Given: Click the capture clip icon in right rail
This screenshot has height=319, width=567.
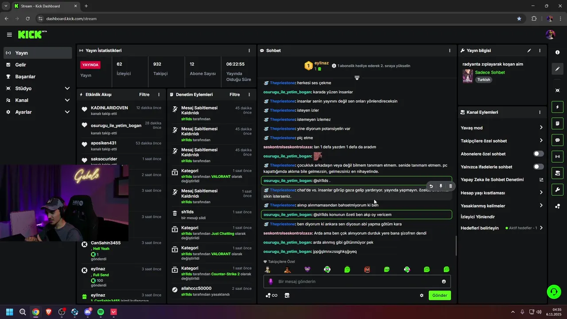Looking at the screenshot, I should coord(557,90).
